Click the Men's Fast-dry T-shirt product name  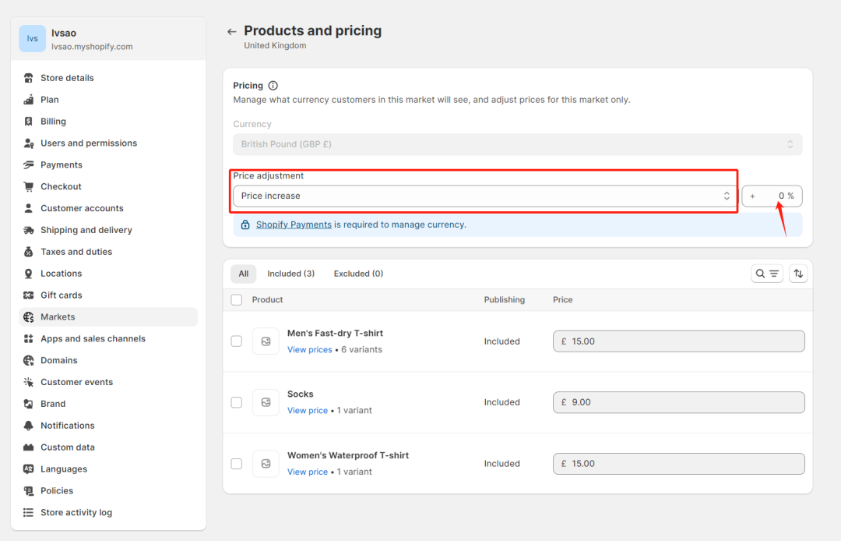(335, 334)
